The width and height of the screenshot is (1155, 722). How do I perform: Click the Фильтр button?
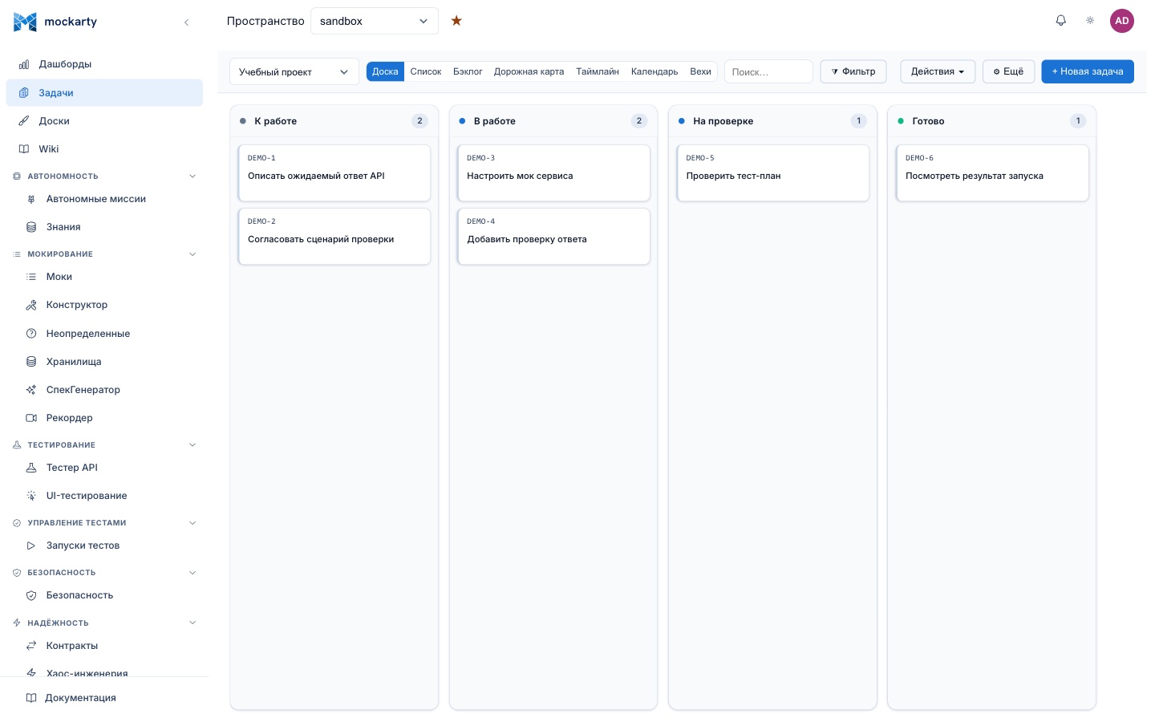click(x=853, y=71)
